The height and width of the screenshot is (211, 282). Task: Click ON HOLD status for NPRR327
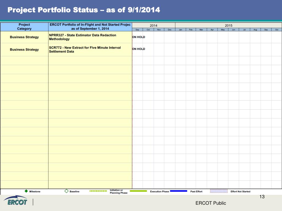[139, 37]
